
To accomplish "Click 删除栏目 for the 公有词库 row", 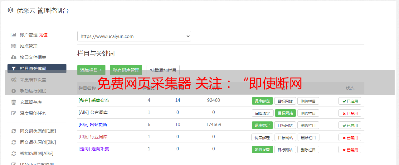I will click(308, 113).
